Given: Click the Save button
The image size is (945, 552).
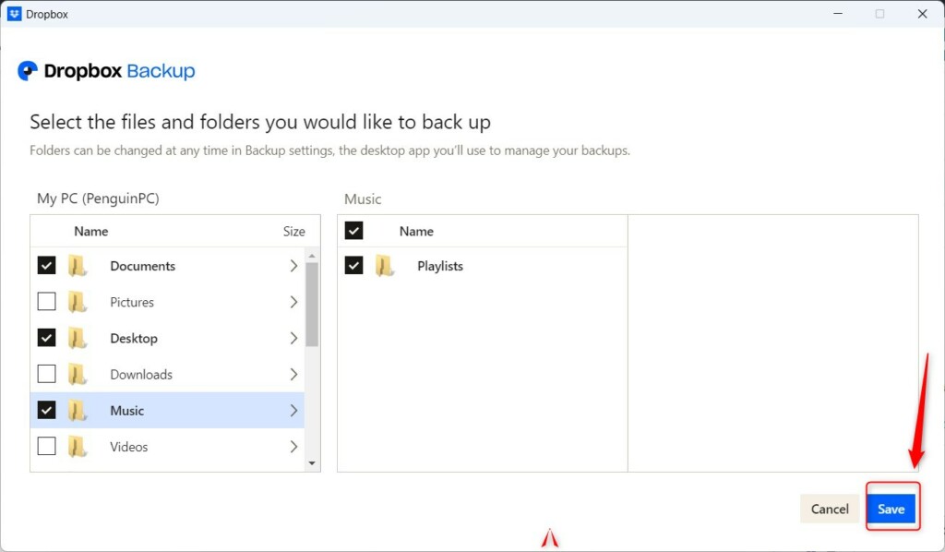Looking at the screenshot, I should click(891, 510).
